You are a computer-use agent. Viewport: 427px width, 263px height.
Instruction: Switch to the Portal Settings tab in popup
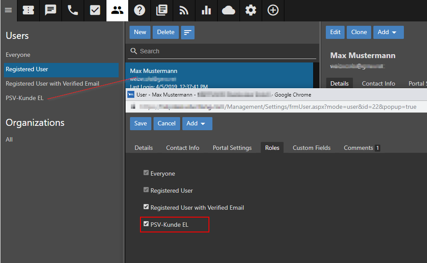(232, 148)
